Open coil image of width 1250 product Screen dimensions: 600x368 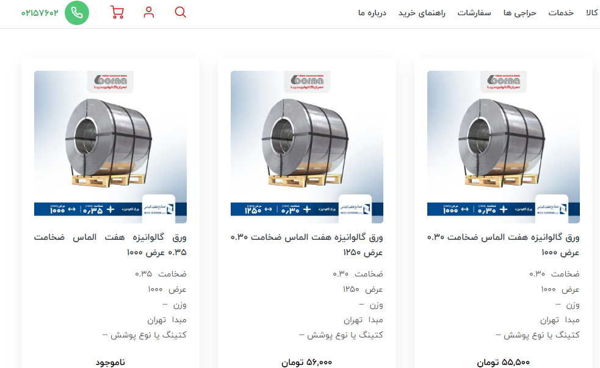coord(307,147)
